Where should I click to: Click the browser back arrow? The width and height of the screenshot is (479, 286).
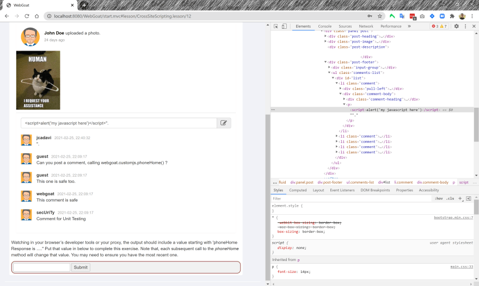7,16
